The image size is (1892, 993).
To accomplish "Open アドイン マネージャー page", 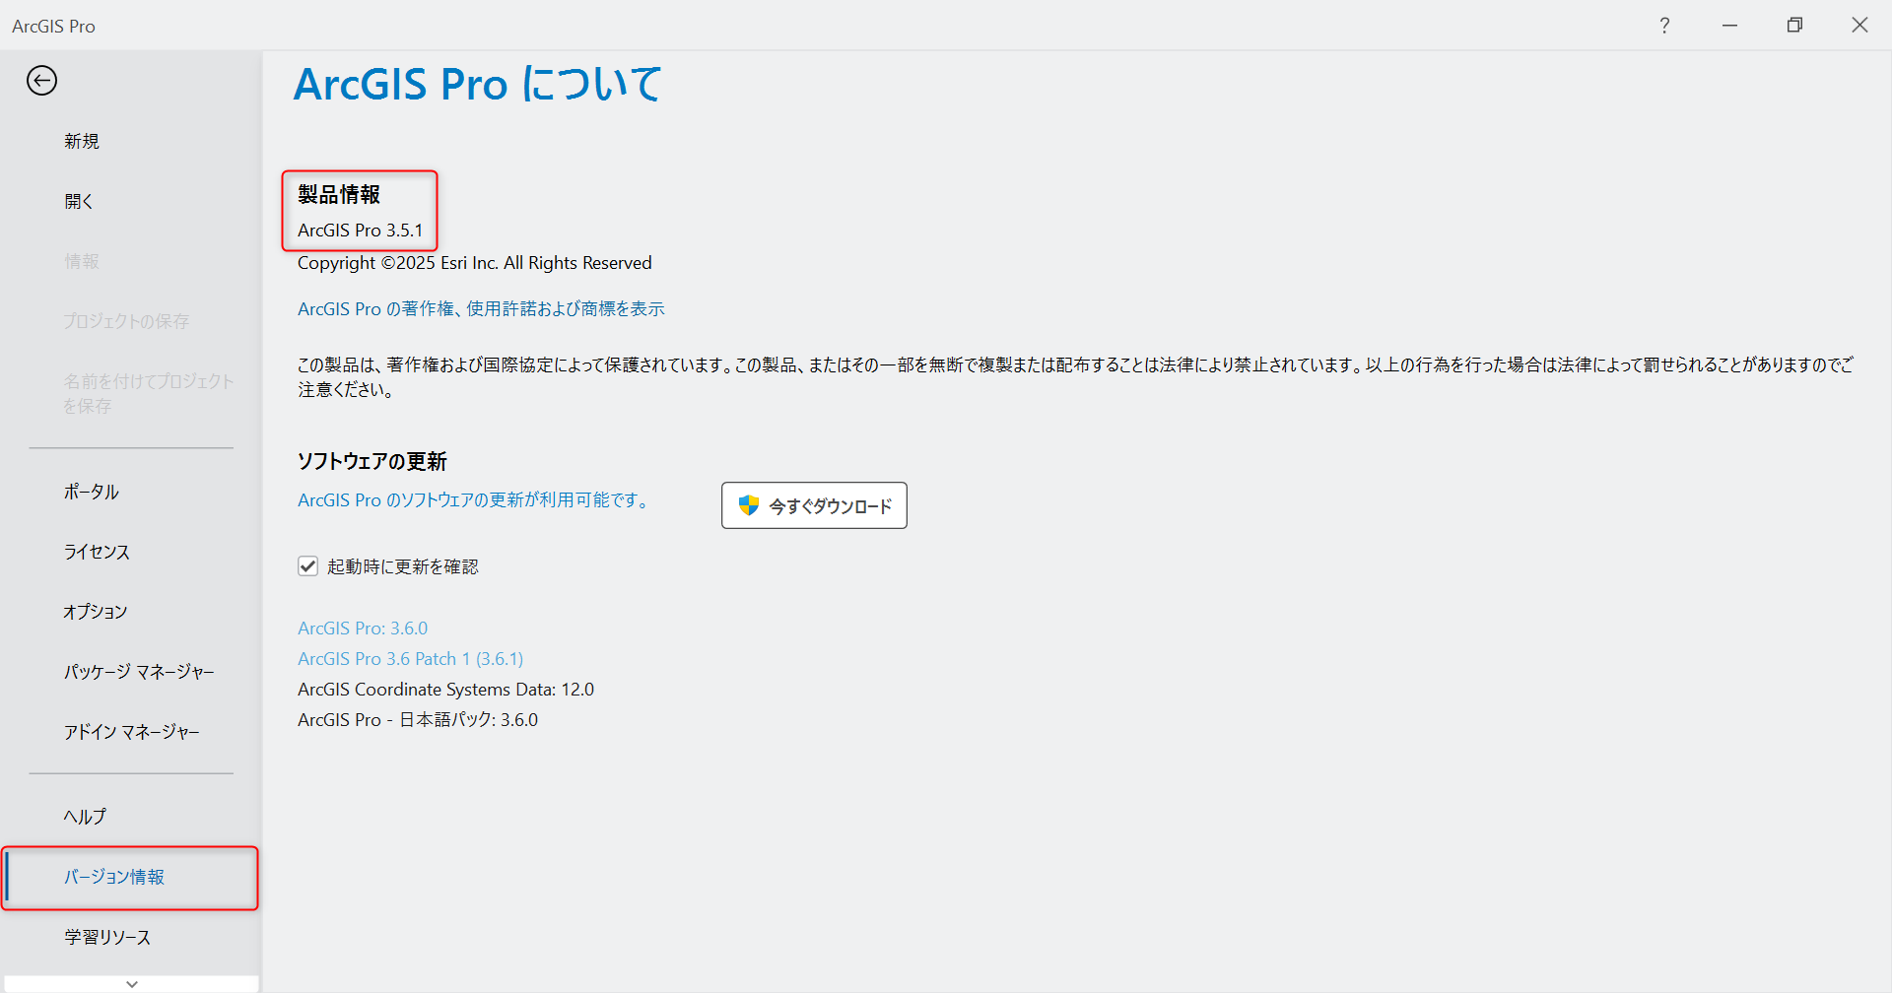I will (x=132, y=732).
